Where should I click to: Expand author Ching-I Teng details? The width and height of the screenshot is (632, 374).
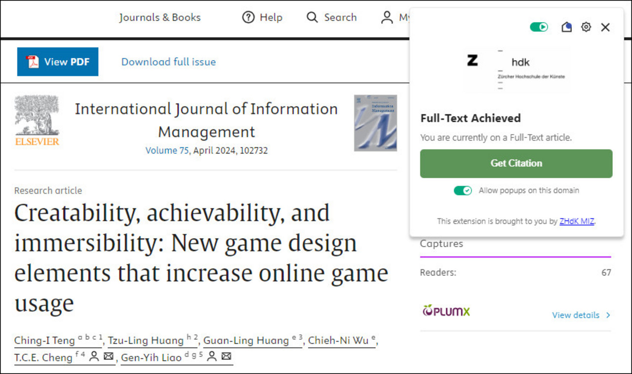[x=44, y=340]
